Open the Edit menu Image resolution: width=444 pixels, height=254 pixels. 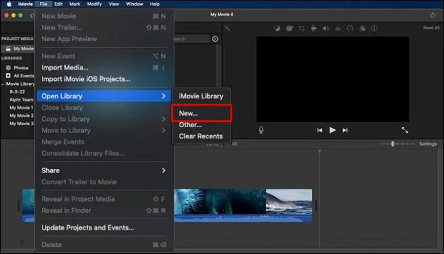pos(59,4)
